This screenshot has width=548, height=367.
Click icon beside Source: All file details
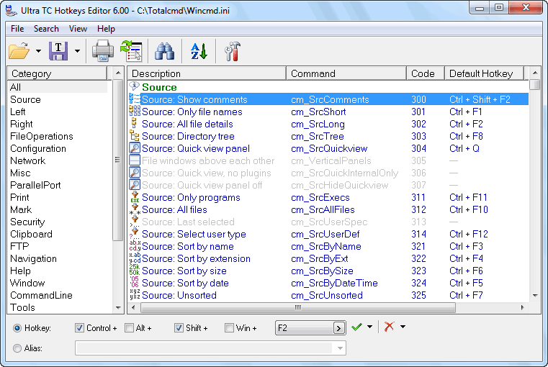coord(135,124)
